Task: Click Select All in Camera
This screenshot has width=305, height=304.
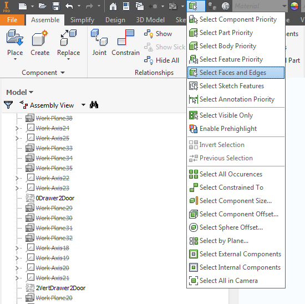Action: (x=236, y=281)
